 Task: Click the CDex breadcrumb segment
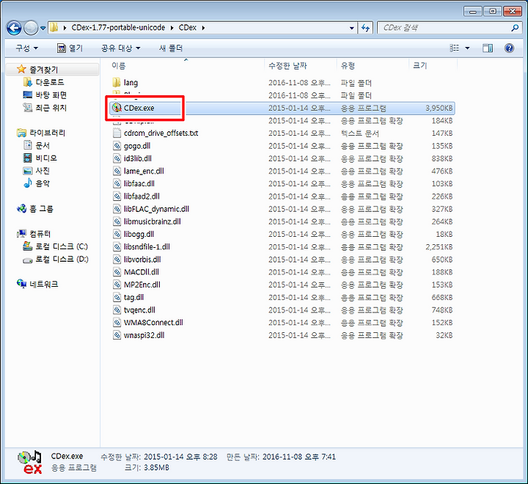(x=187, y=28)
